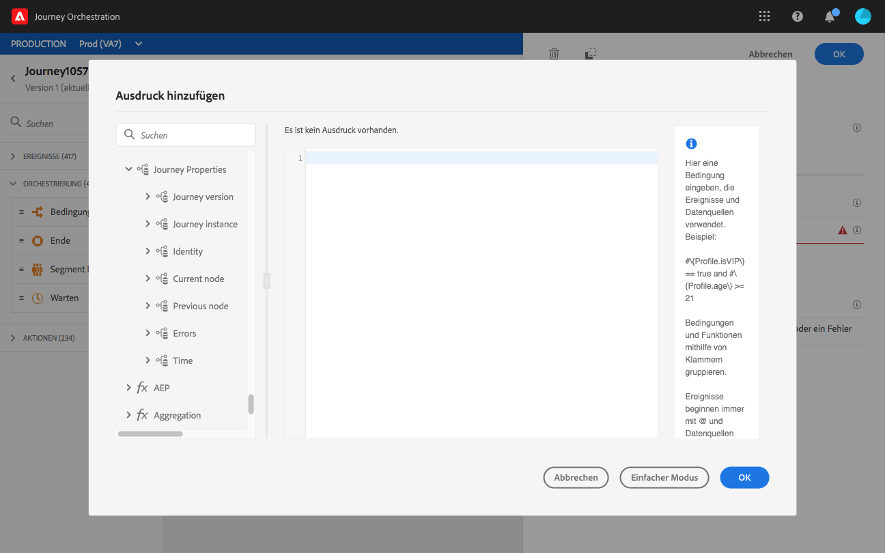Click the expression tree search field
Viewport: 885px width, 553px height.
186,135
